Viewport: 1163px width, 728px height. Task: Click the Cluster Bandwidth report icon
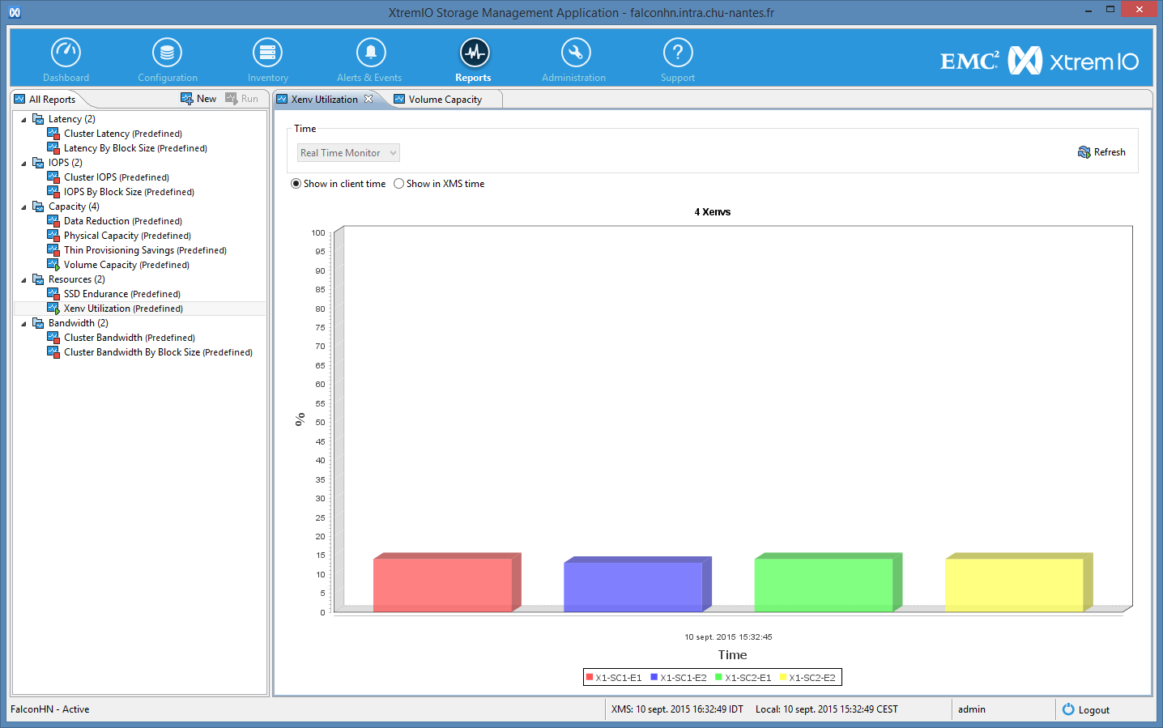[53, 338]
